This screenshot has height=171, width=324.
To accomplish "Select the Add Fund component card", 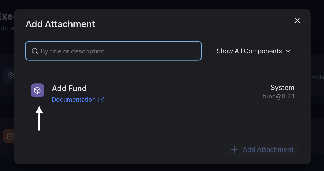I will [x=174, y=94].
